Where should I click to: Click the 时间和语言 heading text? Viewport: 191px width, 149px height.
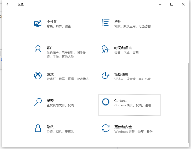tap(123, 48)
